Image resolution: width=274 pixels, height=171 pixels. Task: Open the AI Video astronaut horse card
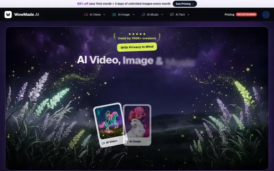point(110,125)
